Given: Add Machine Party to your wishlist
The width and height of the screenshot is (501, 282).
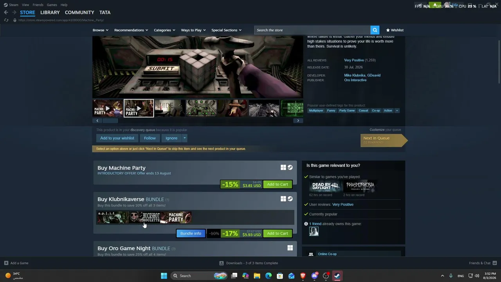Looking at the screenshot, I should click(x=117, y=138).
